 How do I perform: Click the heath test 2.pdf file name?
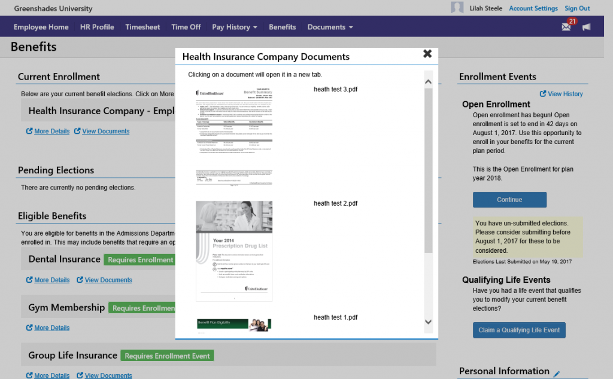(335, 203)
